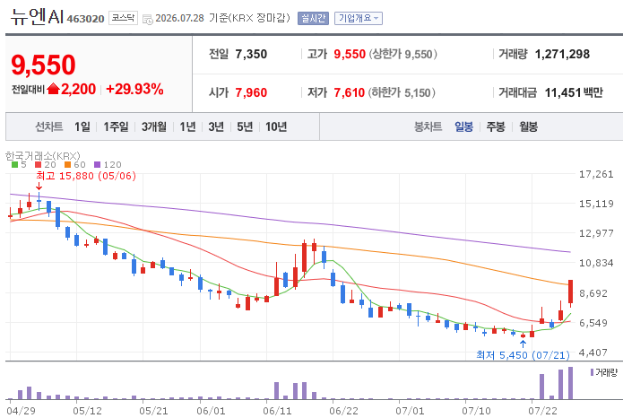Select the 3년 line chart tab
The height and width of the screenshot is (418, 623).
tap(216, 126)
